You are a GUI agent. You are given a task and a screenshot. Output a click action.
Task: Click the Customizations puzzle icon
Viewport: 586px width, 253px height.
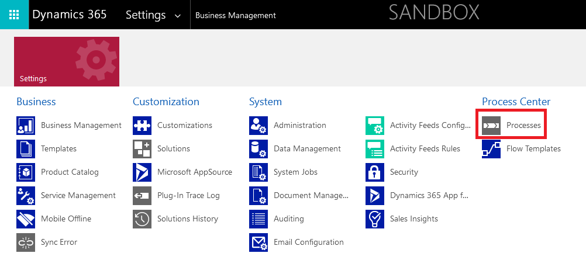142,126
